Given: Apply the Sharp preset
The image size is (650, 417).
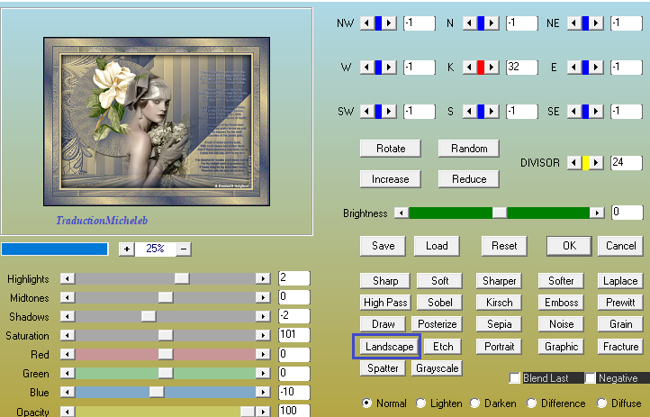Looking at the screenshot, I should (x=385, y=281).
